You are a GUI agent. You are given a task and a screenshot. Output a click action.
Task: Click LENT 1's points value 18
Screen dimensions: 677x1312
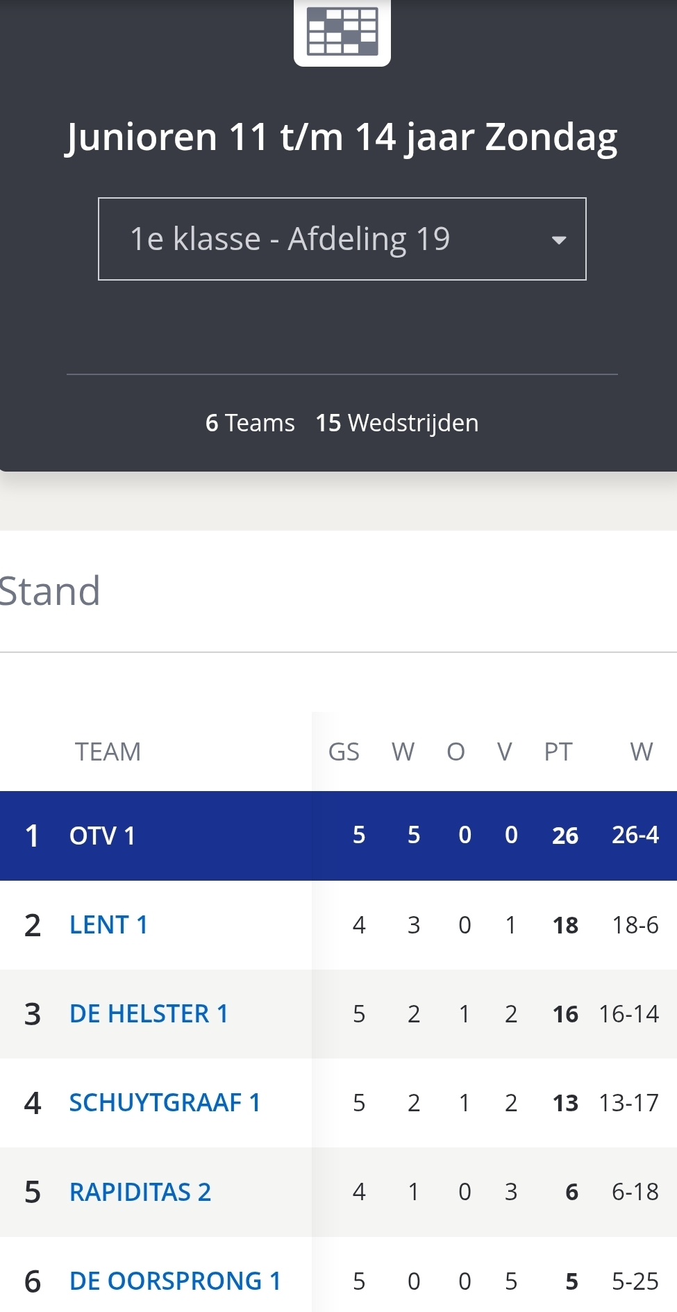point(565,925)
